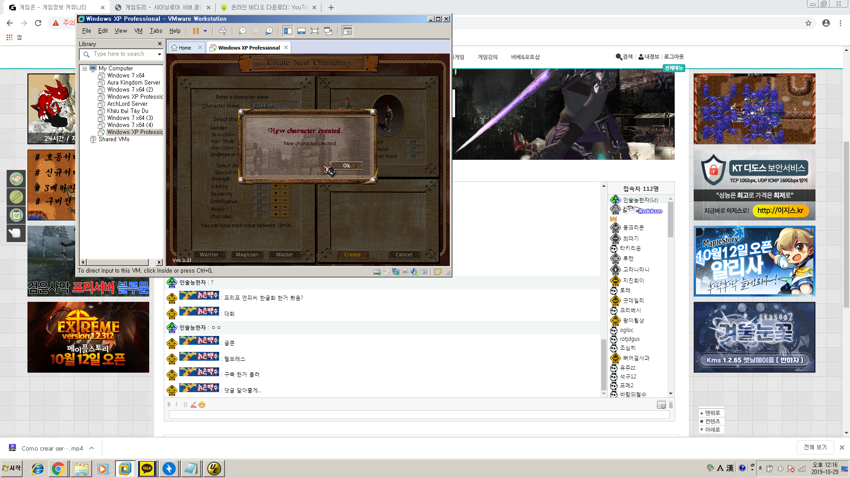850x478 pixels.
Task: Pause the virtual machine
Action: (196, 31)
